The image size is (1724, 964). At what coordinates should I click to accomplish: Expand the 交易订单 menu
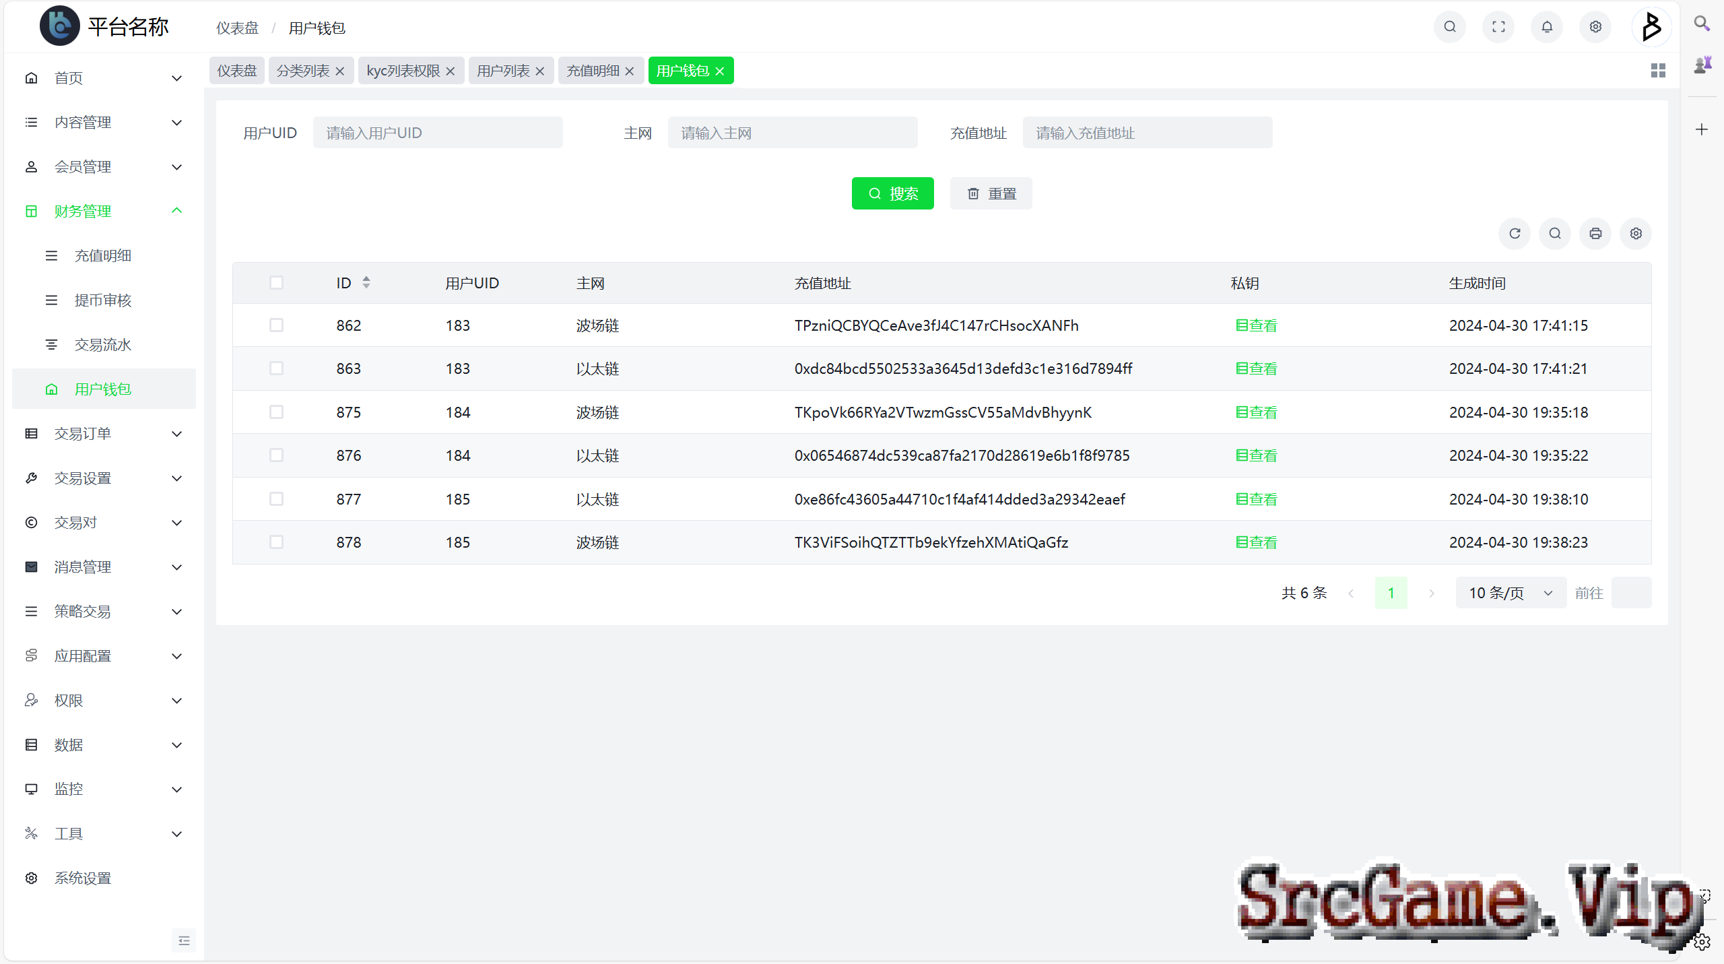tap(104, 434)
